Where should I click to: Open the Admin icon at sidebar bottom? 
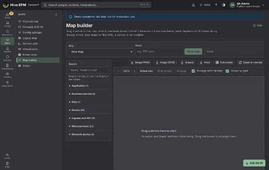click(x=7, y=156)
